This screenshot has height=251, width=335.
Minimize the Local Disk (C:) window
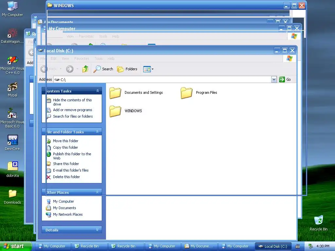(277, 51)
